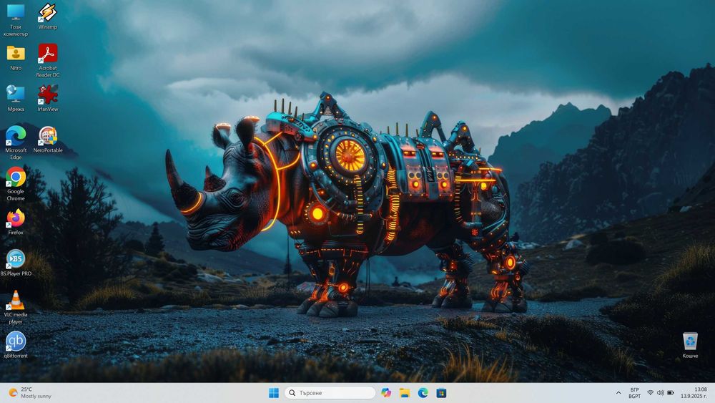
Task: Launch Edge from the taskbar
Action: click(x=423, y=393)
